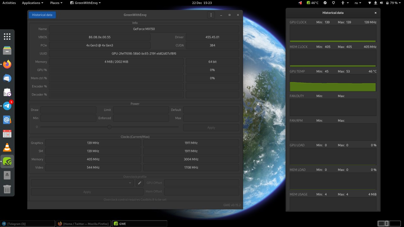Open Telegram from the dock

(x=7, y=106)
